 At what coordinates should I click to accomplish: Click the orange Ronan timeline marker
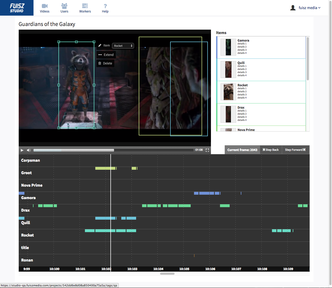pos(194,256)
